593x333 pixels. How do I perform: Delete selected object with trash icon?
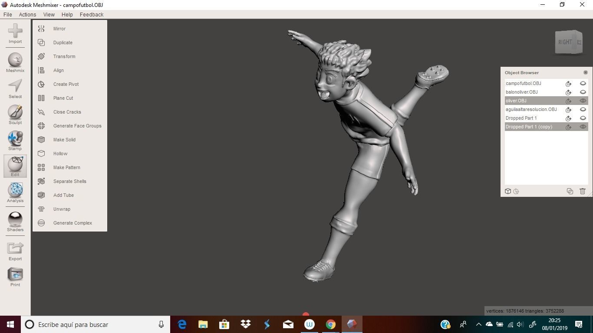[x=583, y=191]
